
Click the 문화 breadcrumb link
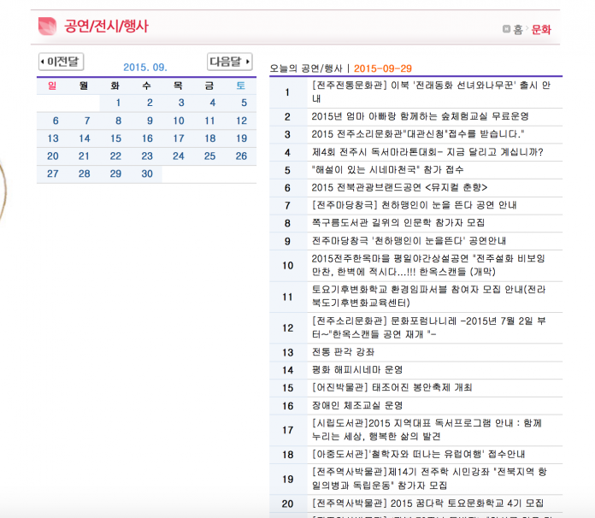pyautogui.click(x=541, y=30)
